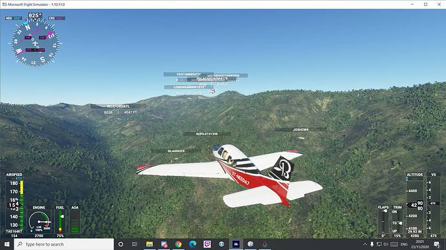This screenshot has height=250, width=446.
Task: Click the microphone icon in system tray
Action: [372, 244]
